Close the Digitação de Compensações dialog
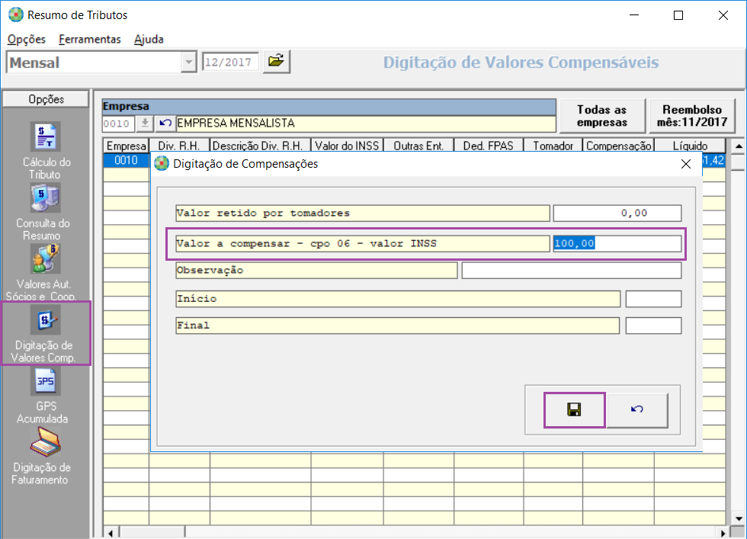This screenshot has height=539, width=747. point(685,164)
